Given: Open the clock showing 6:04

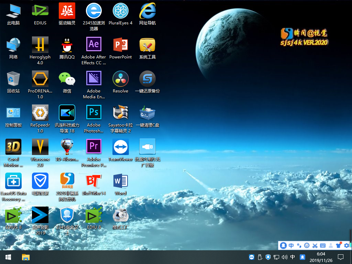Looking at the screenshot, I should [321, 257].
